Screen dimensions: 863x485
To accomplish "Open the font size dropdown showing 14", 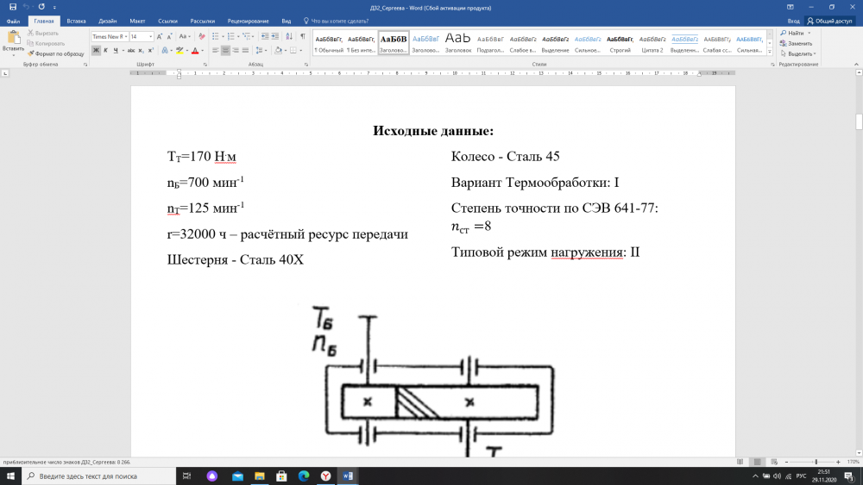I will coord(151,37).
